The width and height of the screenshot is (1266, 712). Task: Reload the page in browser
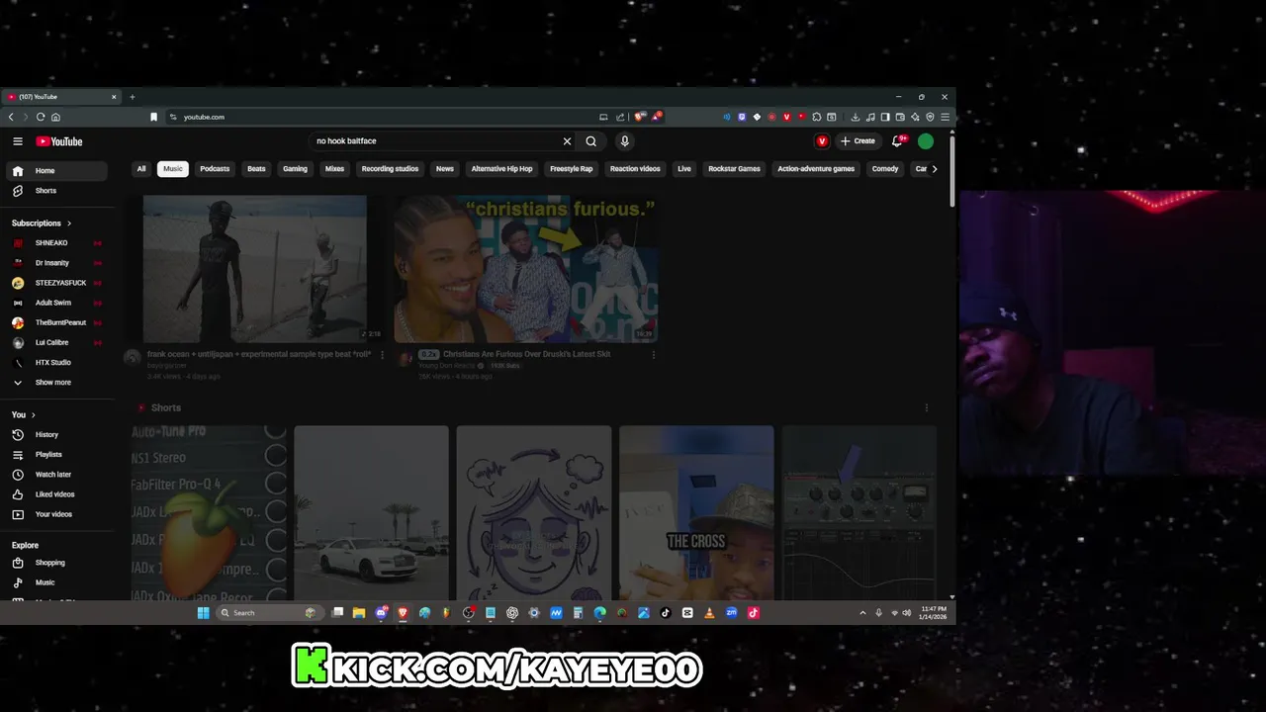41,117
